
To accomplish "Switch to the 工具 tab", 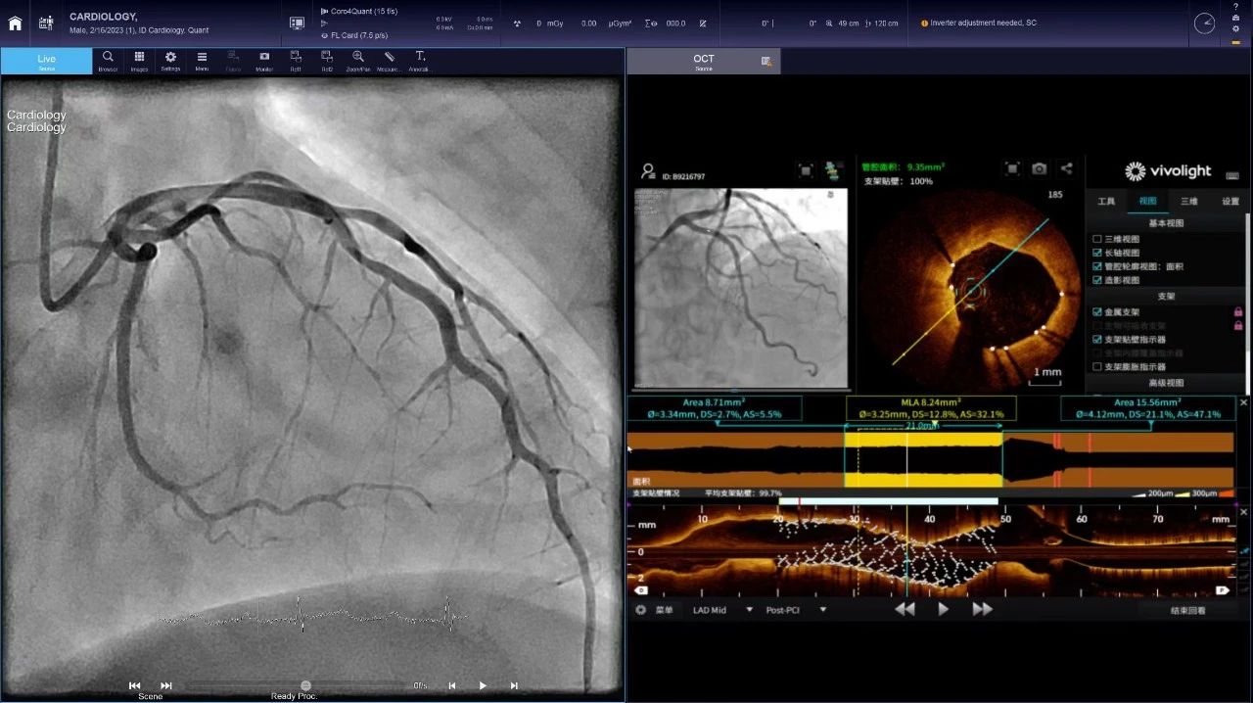I will (1106, 201).
